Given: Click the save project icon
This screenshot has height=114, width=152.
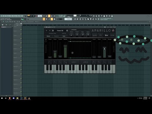Looking at the screenshot, I should point(104,16).
